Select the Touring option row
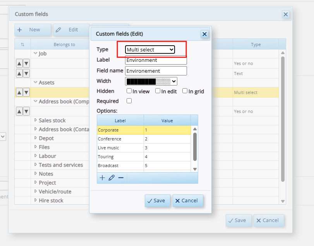 click(144, 157)
